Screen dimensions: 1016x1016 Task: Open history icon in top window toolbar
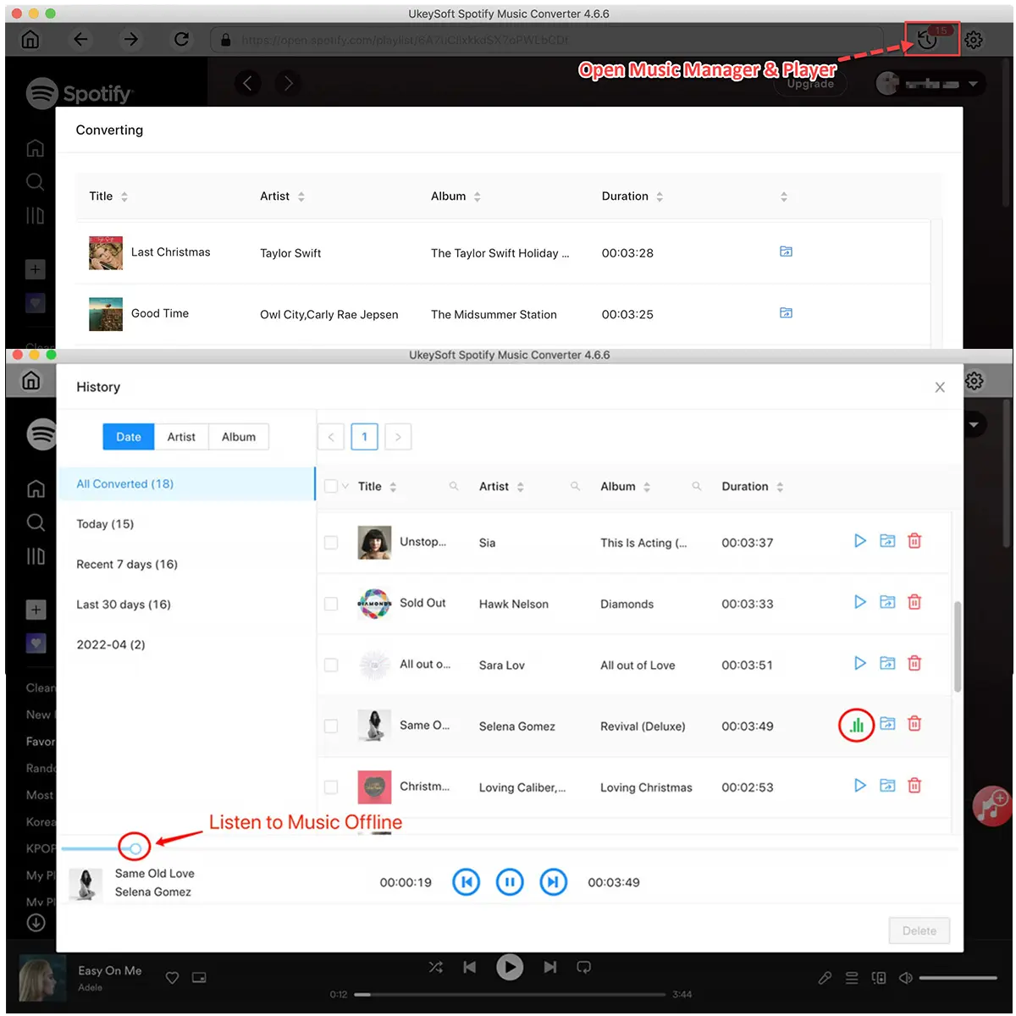[928, 40]
